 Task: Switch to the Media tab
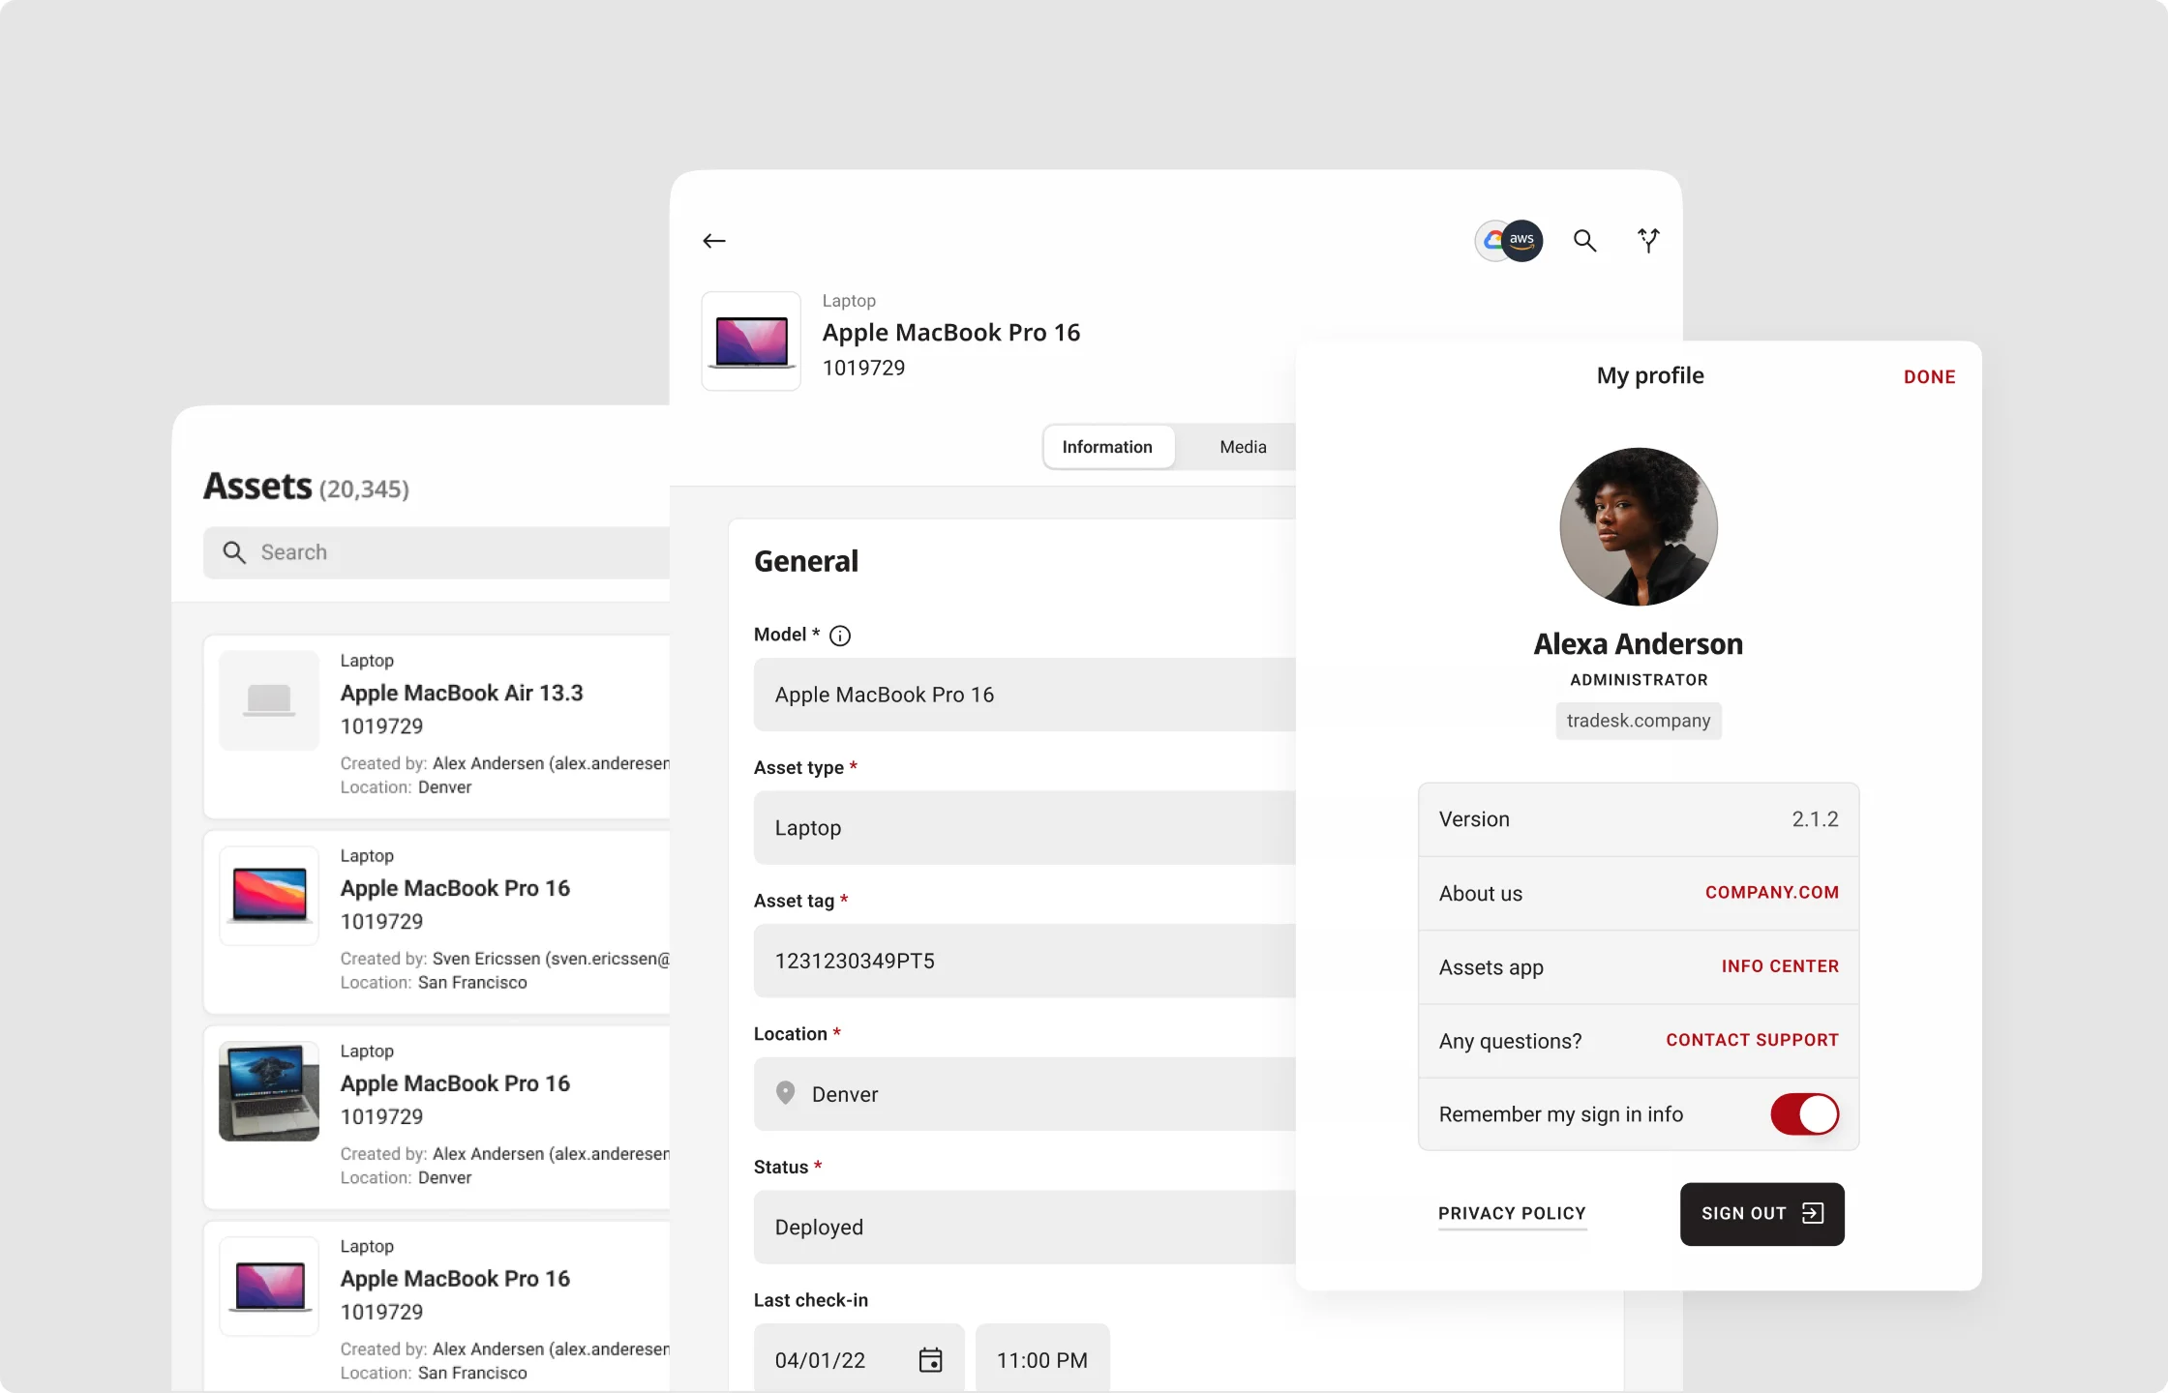[x=1243, y=447]
